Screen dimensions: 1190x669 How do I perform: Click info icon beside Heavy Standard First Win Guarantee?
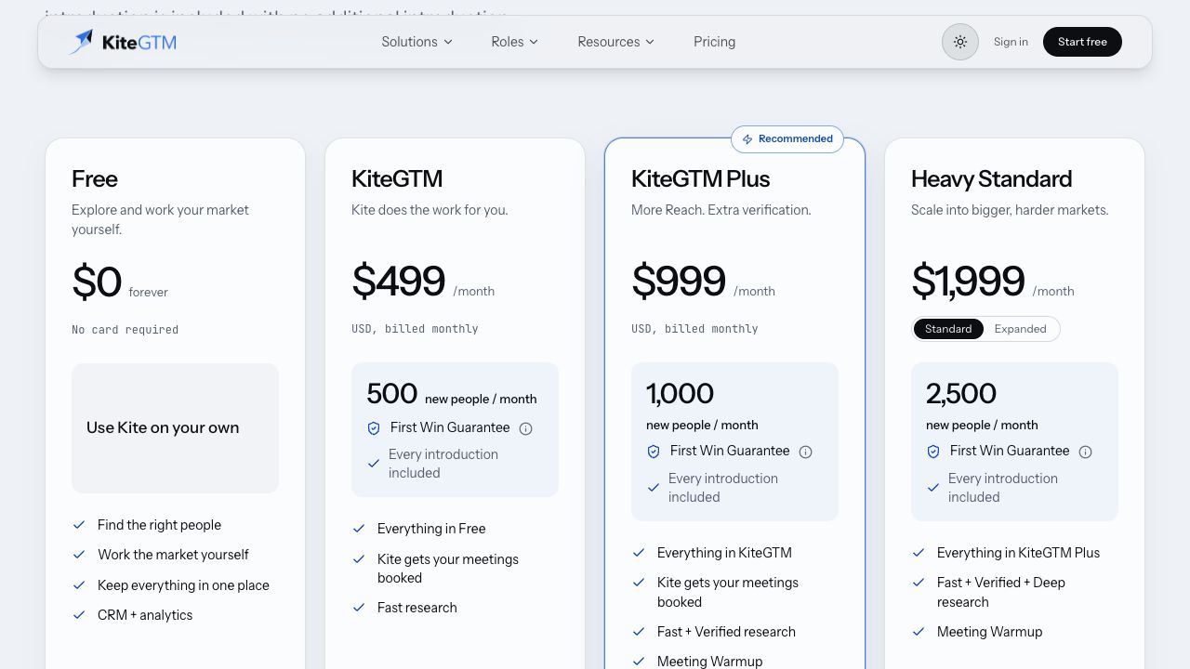coord(1085,452)
